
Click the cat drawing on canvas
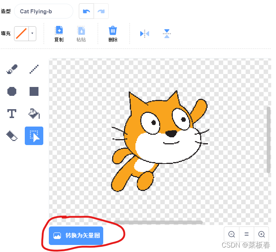160,141
